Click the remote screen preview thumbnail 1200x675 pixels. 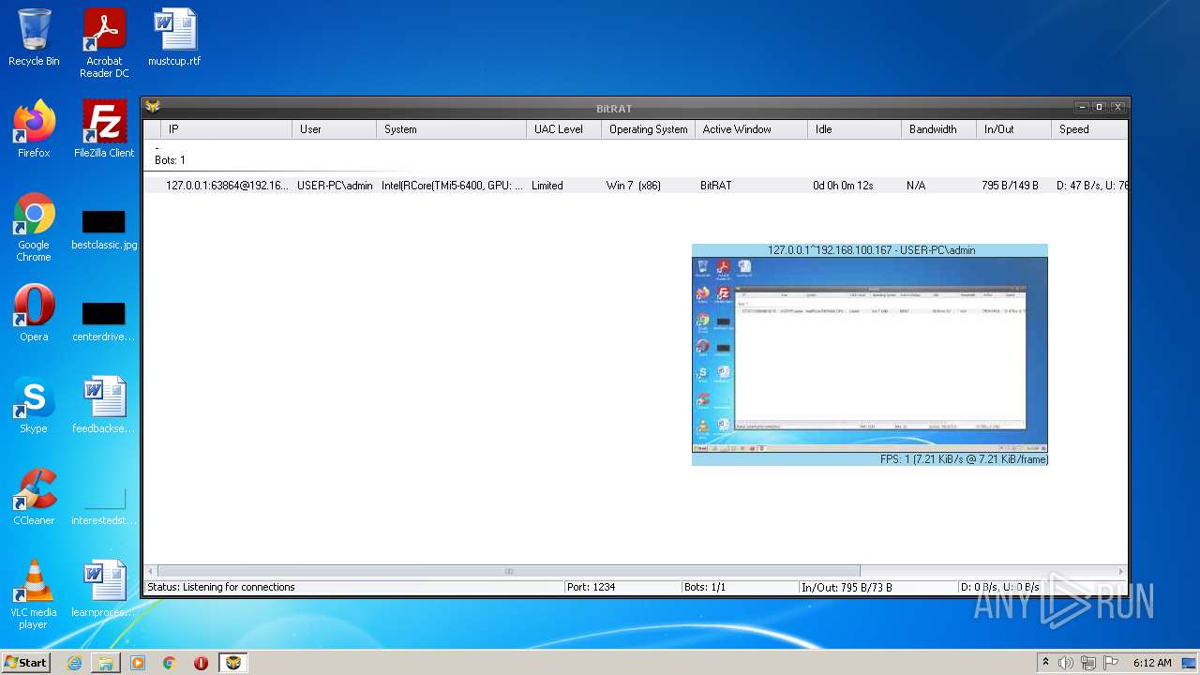click(x=869, y=355)
